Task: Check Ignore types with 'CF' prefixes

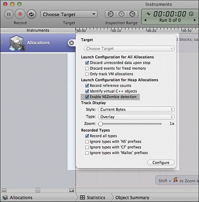Action: [x=87, y=147]
